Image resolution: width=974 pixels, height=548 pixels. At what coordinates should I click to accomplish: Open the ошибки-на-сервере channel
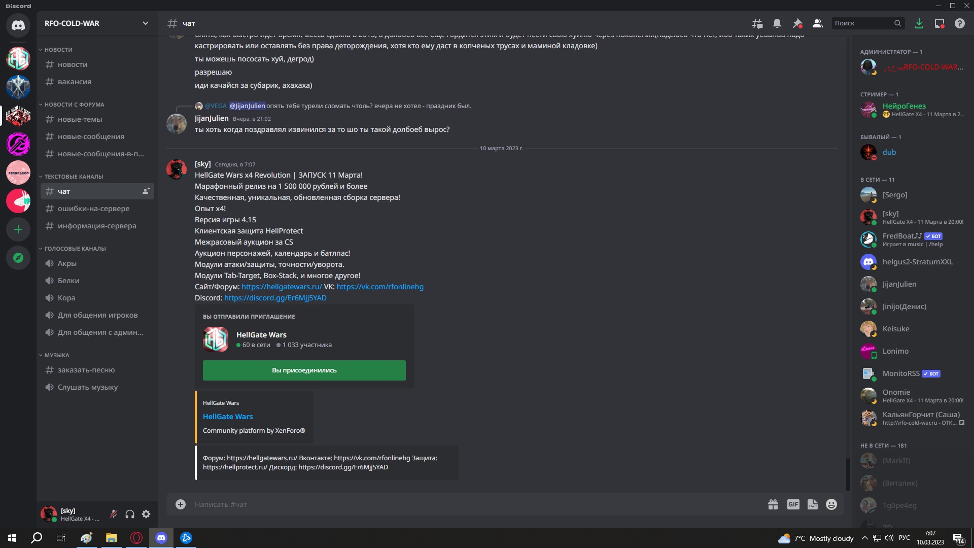pyautogui.click(x=97, y=209)
